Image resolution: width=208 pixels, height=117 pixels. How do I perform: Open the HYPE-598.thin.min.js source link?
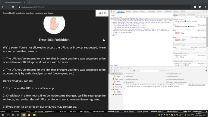[x=197, y=85]
